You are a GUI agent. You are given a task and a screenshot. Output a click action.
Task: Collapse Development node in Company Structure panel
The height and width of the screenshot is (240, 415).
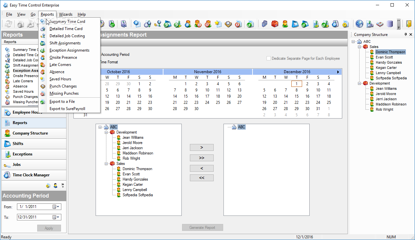tap(359, 83)
